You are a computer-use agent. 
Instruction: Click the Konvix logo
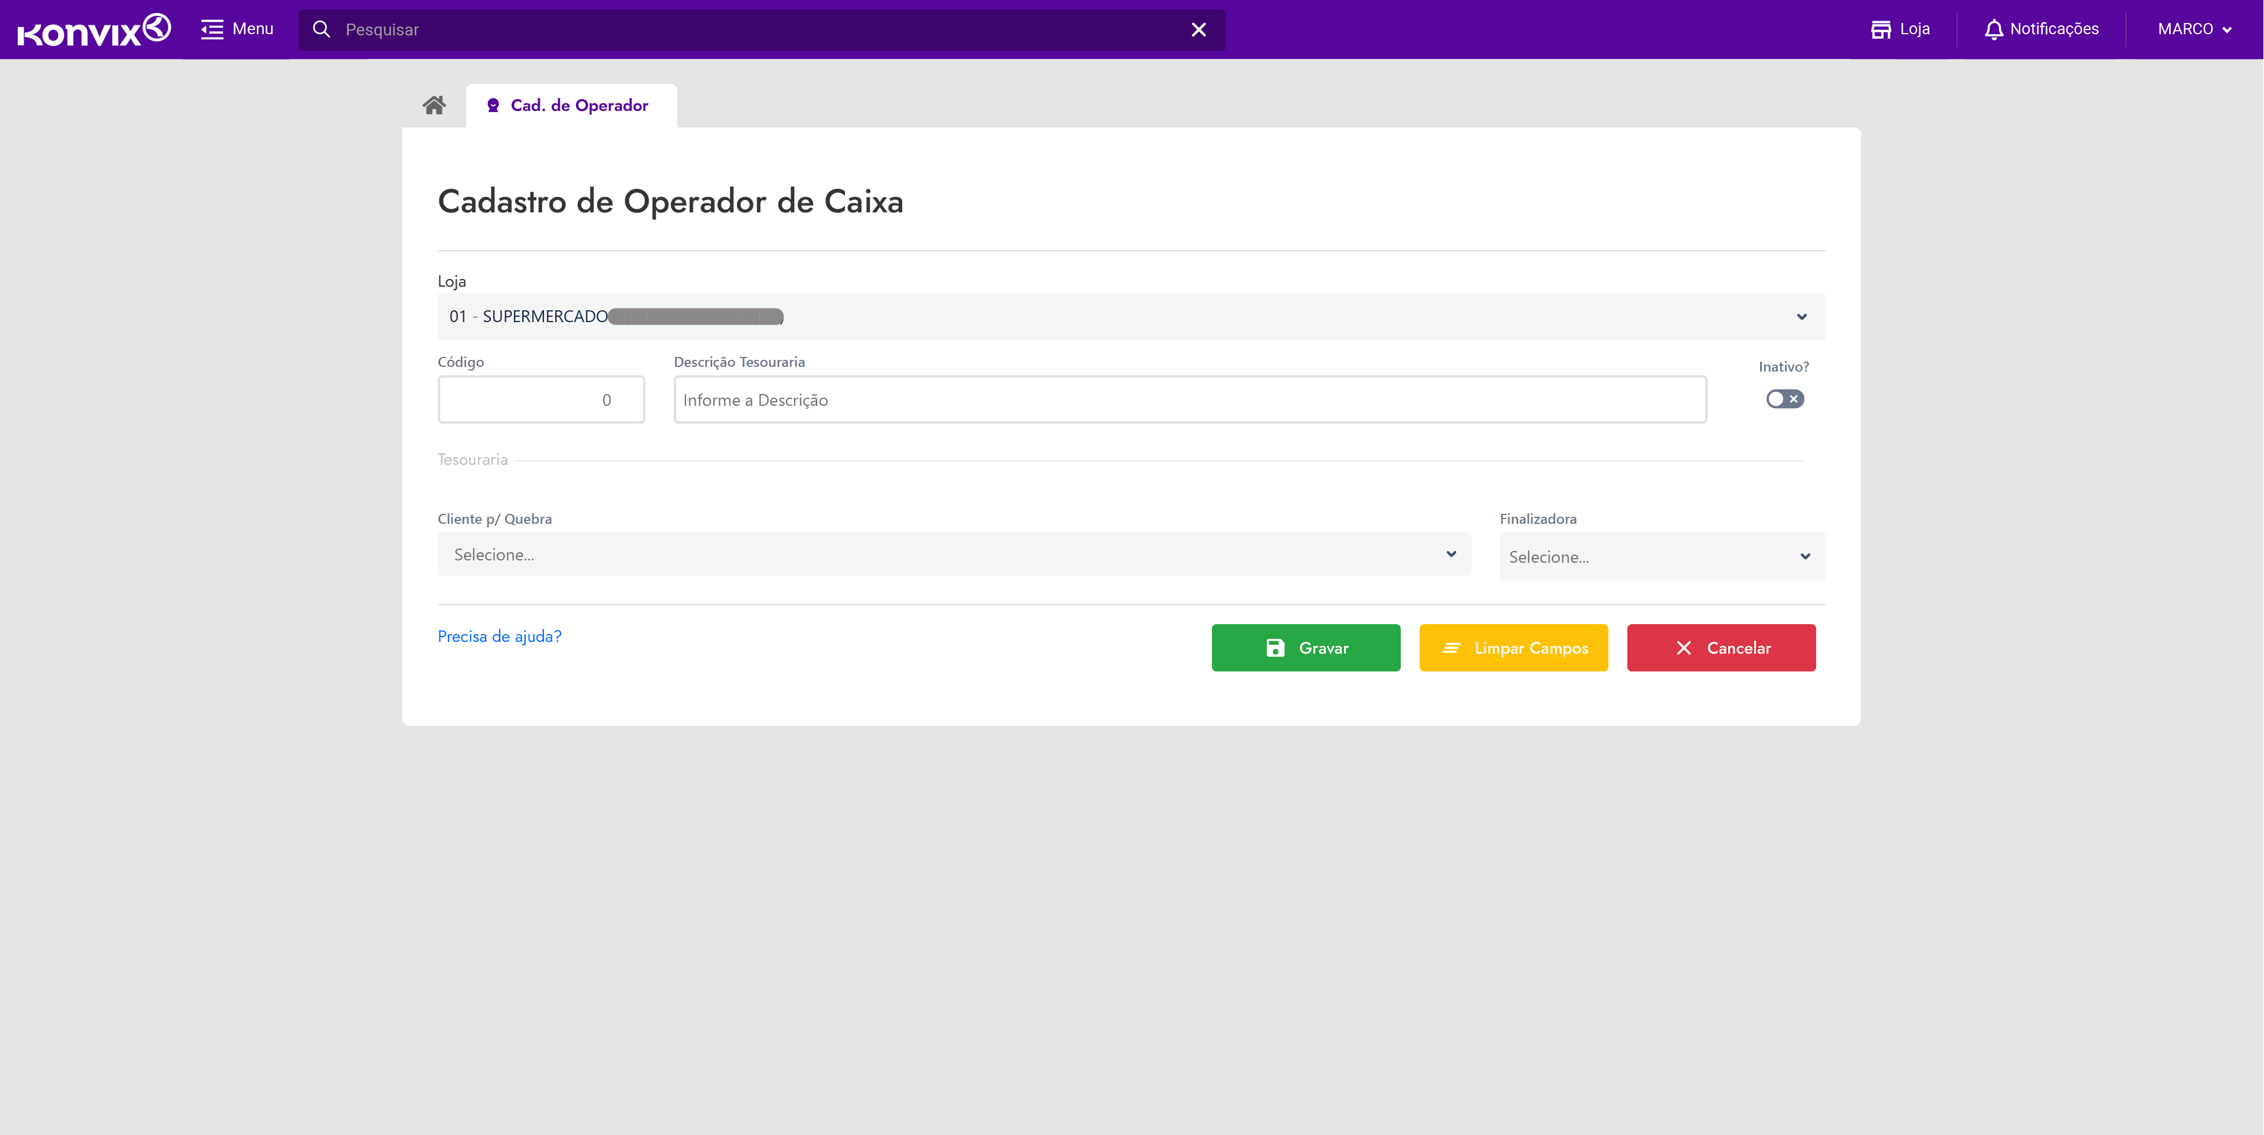pyautogui.click(x=94, y=30)
